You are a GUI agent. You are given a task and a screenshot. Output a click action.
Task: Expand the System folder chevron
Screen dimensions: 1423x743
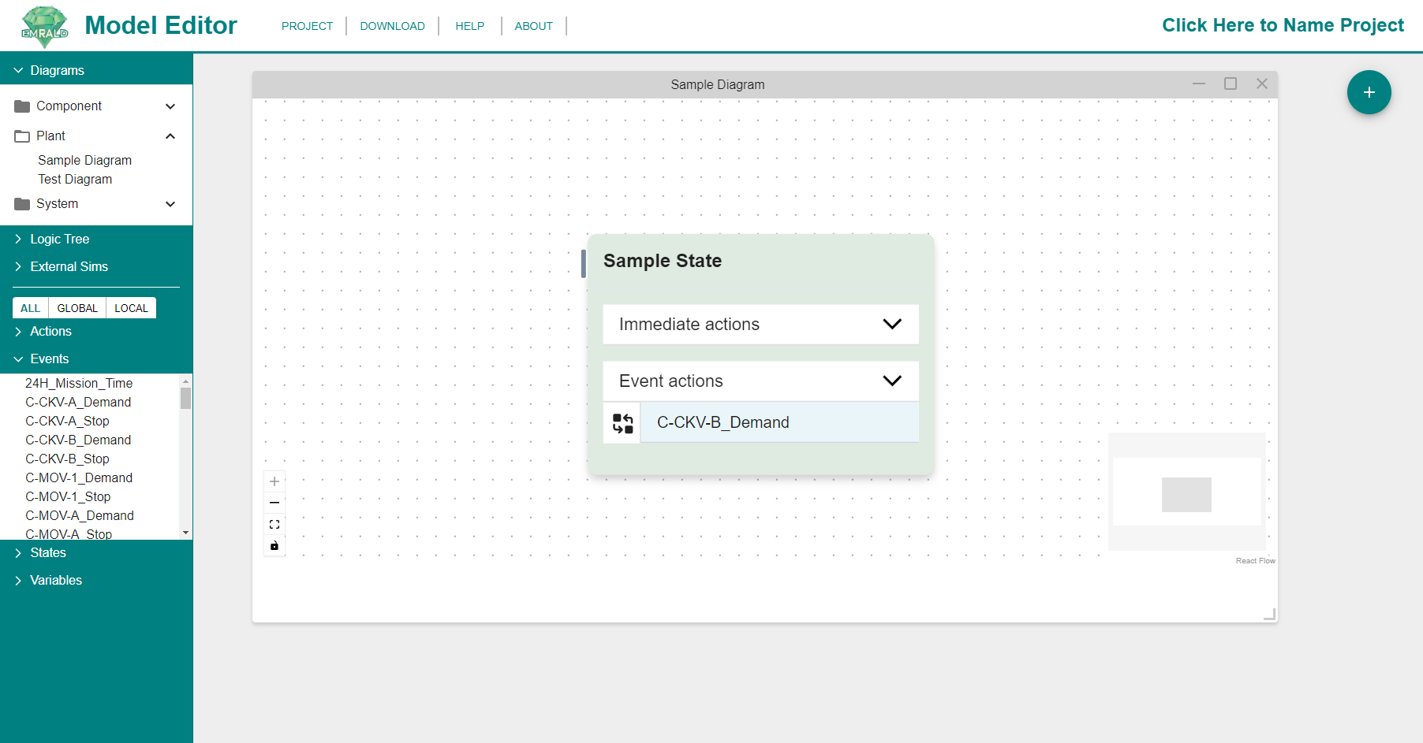[170, 204]
